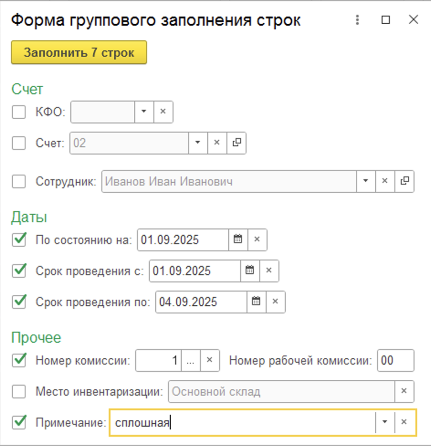431x446 pixels.
Task: Enable the КФО checkbox
Action: tap(19, 112)
